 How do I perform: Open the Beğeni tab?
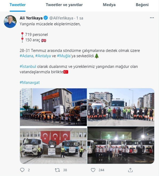point(142,5)
